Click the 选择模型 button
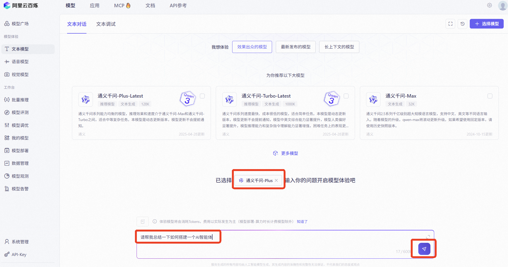508x267 pixels. pyautogui.click(x=486, y=24)
